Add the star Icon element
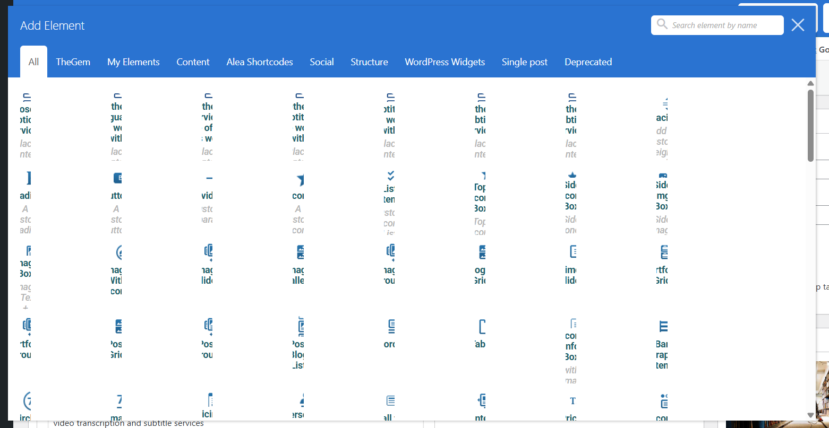This screenshot has height=428, width=829. [298, 203]
